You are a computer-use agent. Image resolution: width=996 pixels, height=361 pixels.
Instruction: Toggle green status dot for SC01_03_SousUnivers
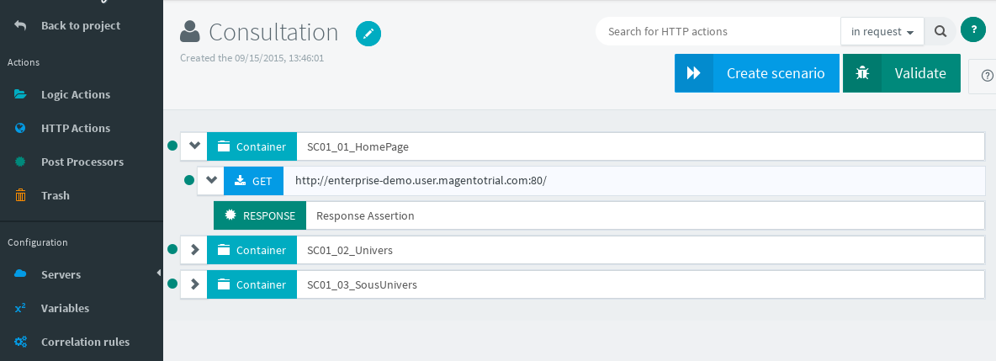click(x=172, y=284)
